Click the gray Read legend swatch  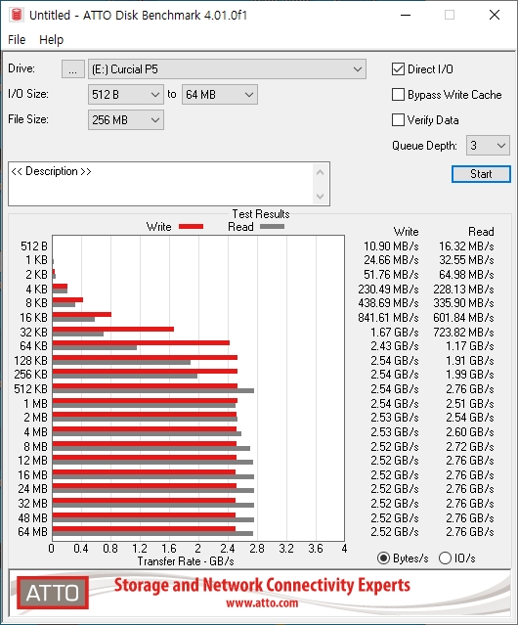click(272, 226)
